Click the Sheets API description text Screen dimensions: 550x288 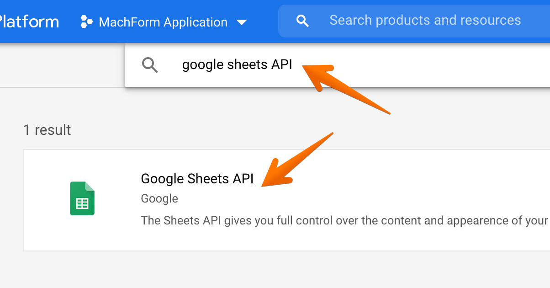click(x=344, y=220)
